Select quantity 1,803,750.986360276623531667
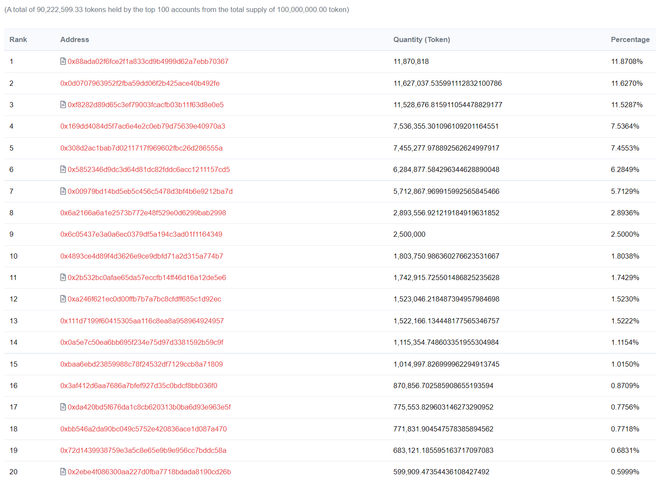 (x=446, y=256)
